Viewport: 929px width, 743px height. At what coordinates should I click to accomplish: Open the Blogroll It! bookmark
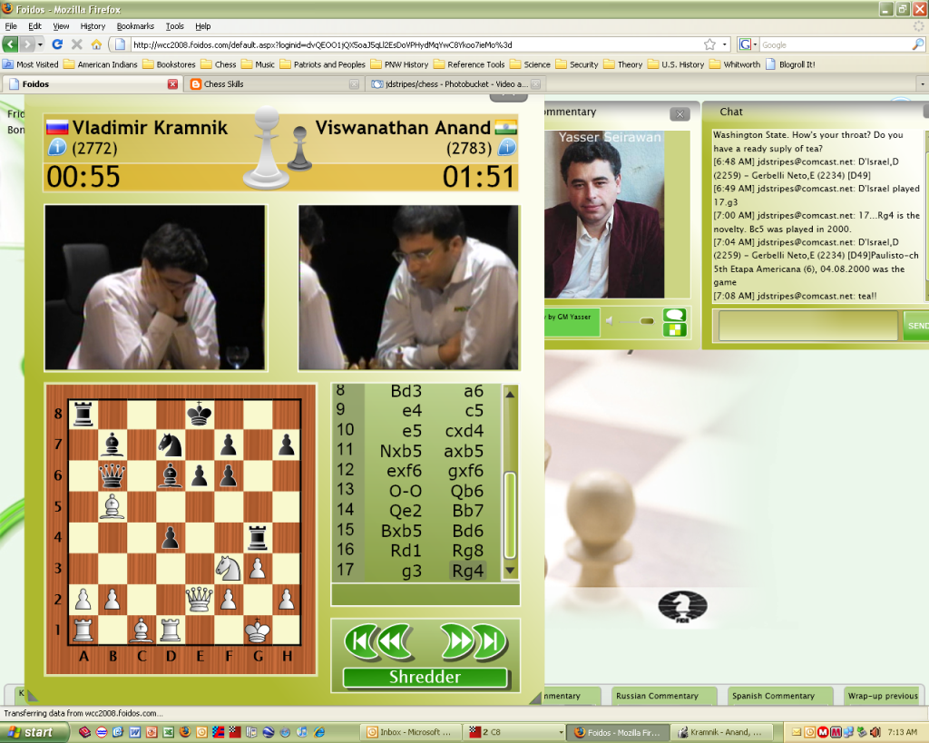pos(790,64)
